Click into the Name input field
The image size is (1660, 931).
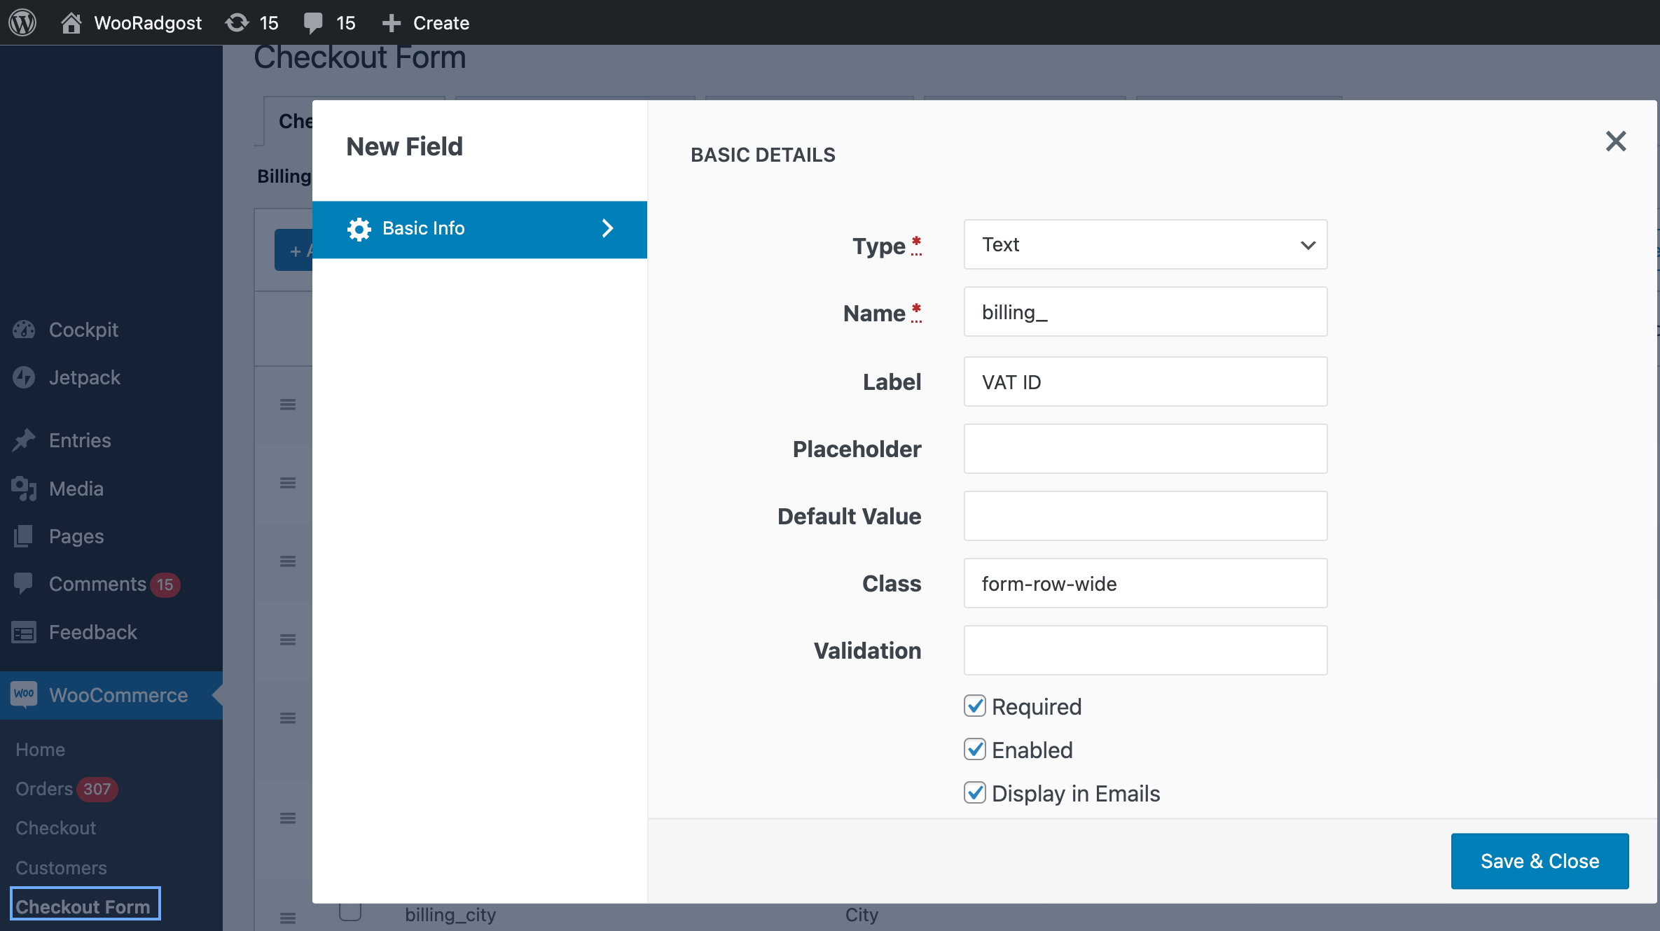(x=1145, y=312)
